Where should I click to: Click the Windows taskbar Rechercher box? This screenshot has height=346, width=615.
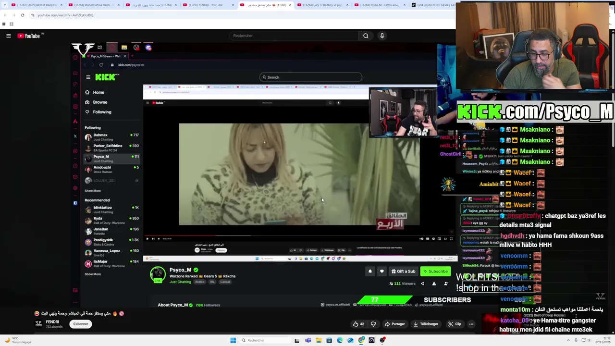point(266,340)
